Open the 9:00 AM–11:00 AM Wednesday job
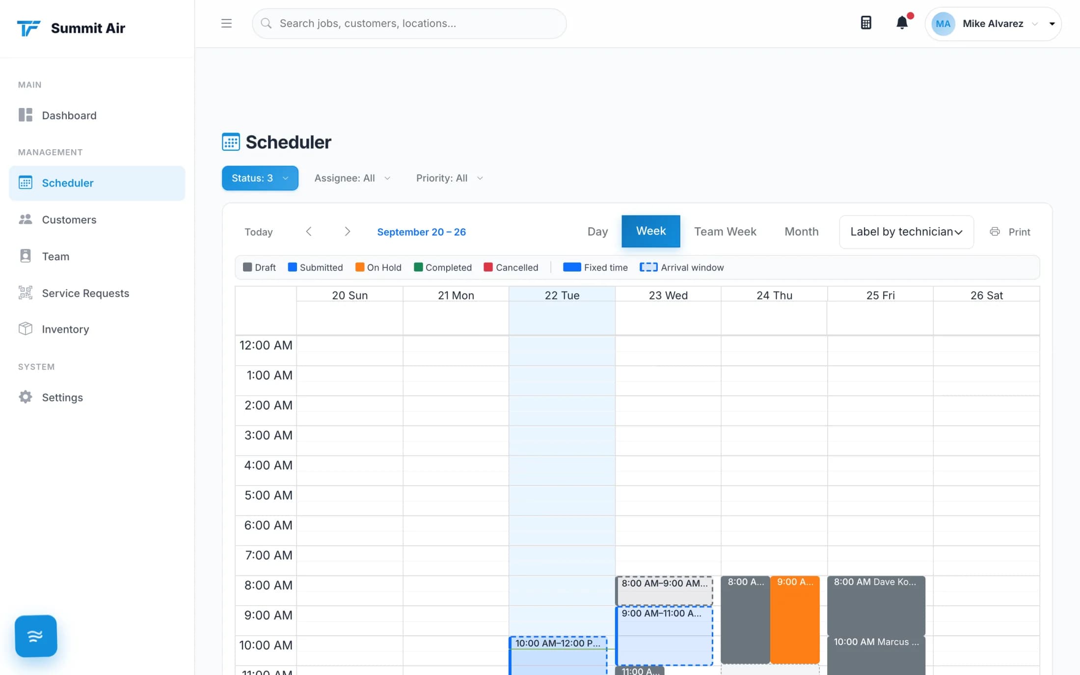Screen dimensions: 1080x675 tap(664, 636)
